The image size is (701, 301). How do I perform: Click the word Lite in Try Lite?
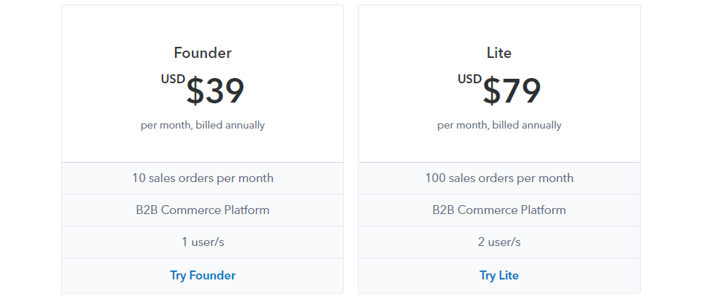tap(508, 276)
